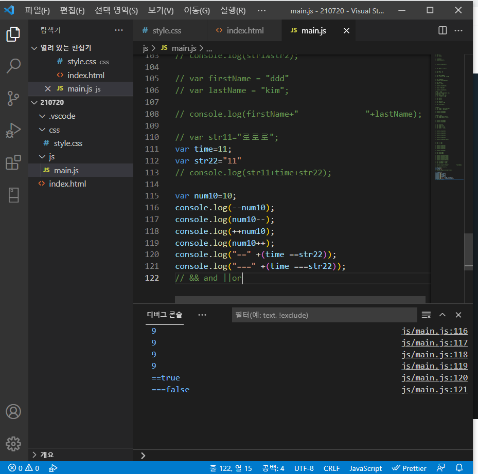Open the 보기(V) menu
This screenshot has width=478, height=474.
coord(161,10)
